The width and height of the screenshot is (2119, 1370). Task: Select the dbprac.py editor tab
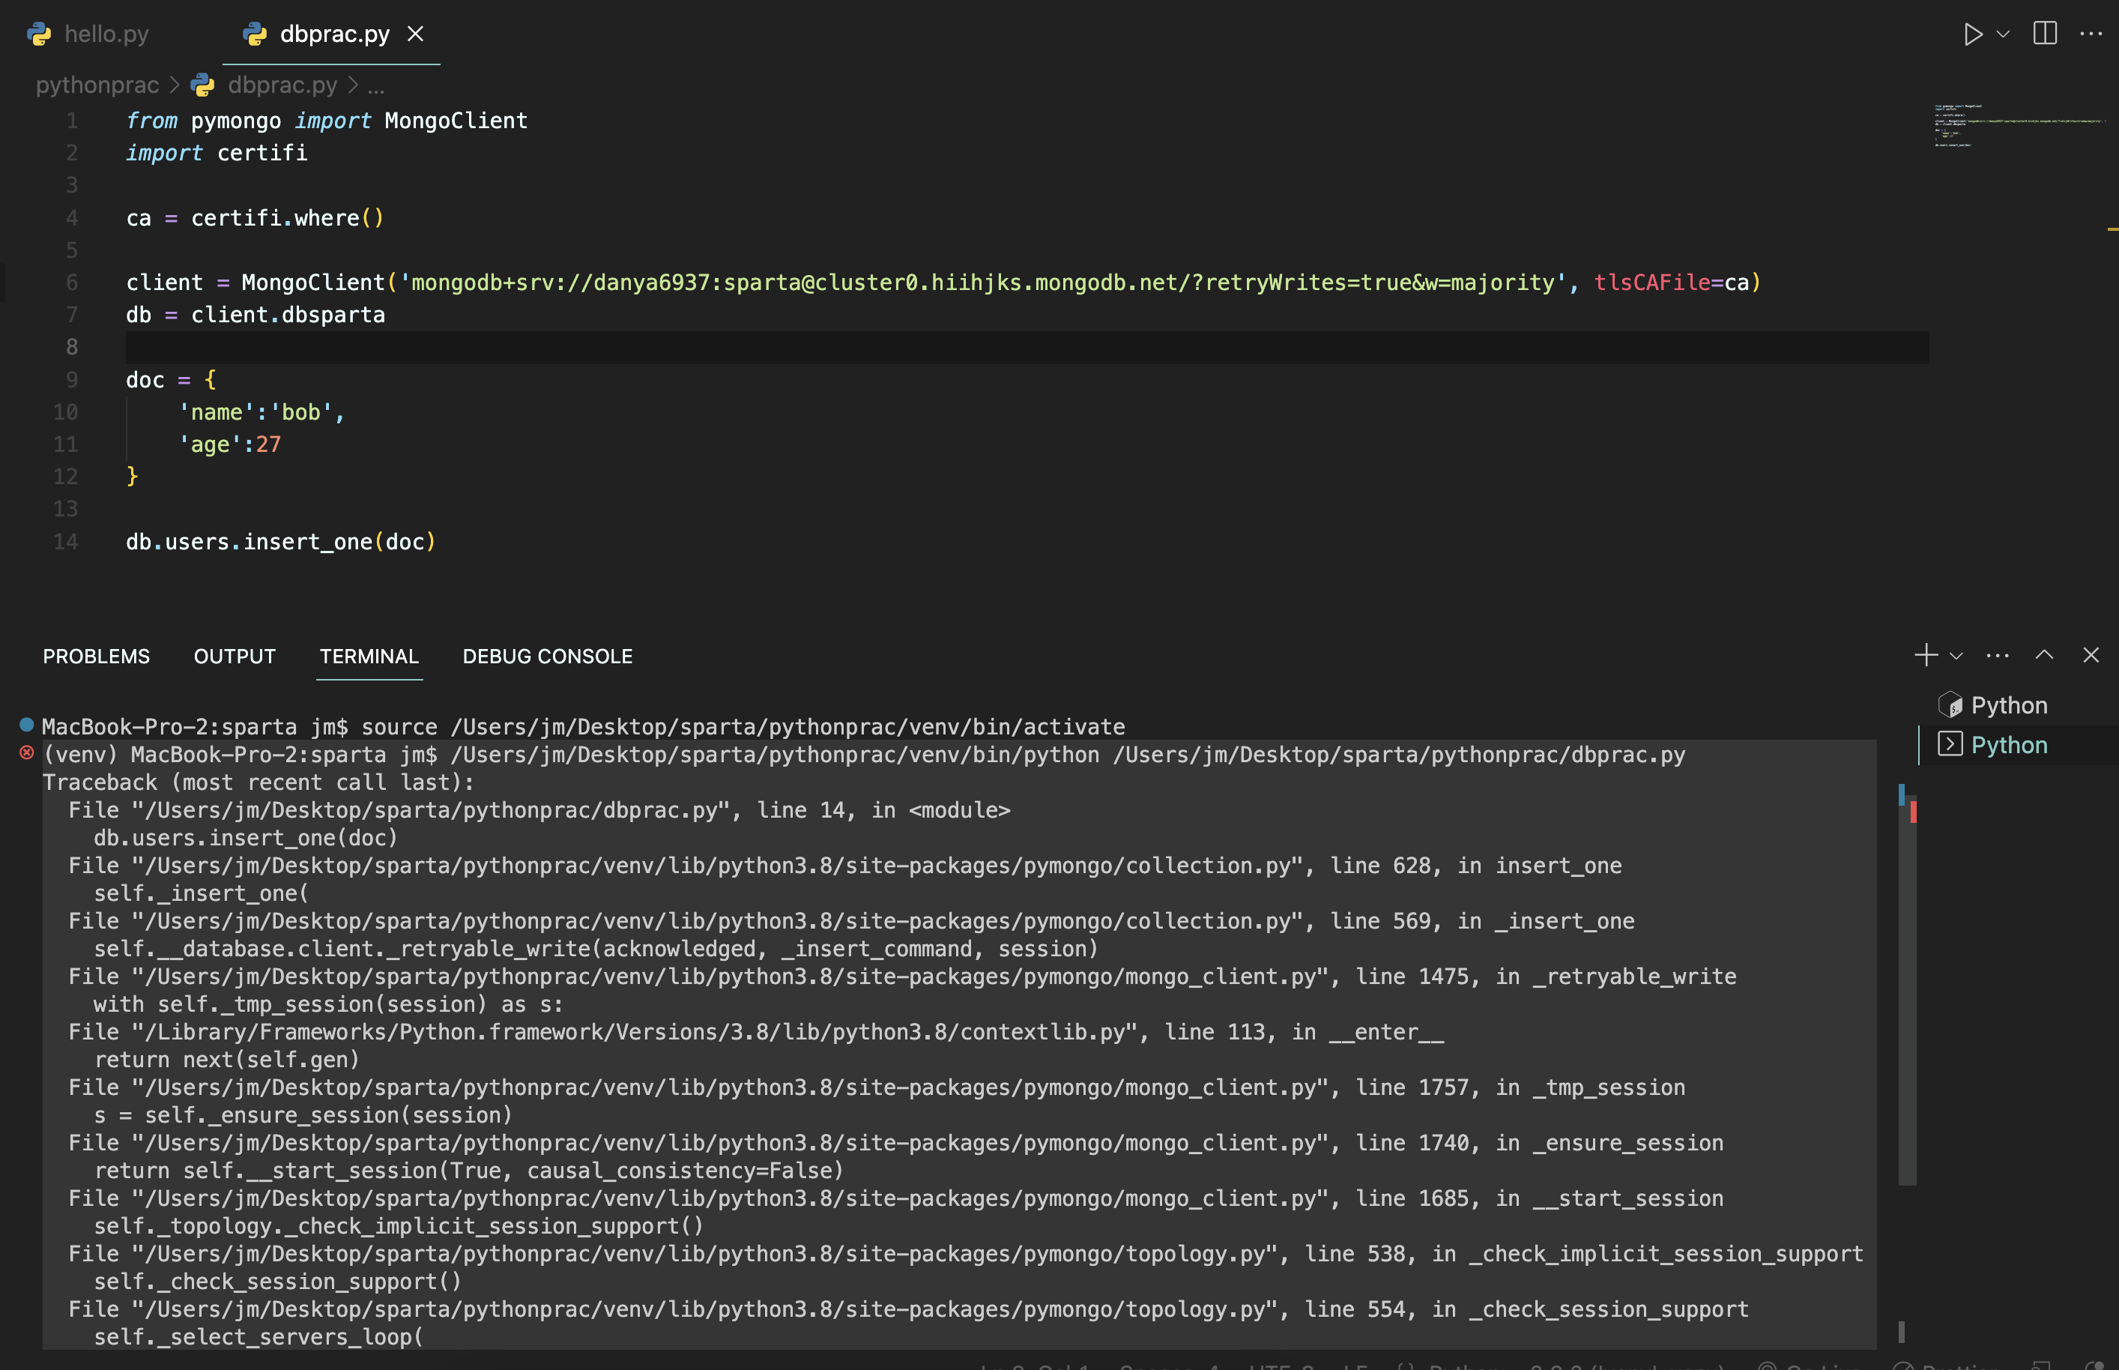(334, 34)
